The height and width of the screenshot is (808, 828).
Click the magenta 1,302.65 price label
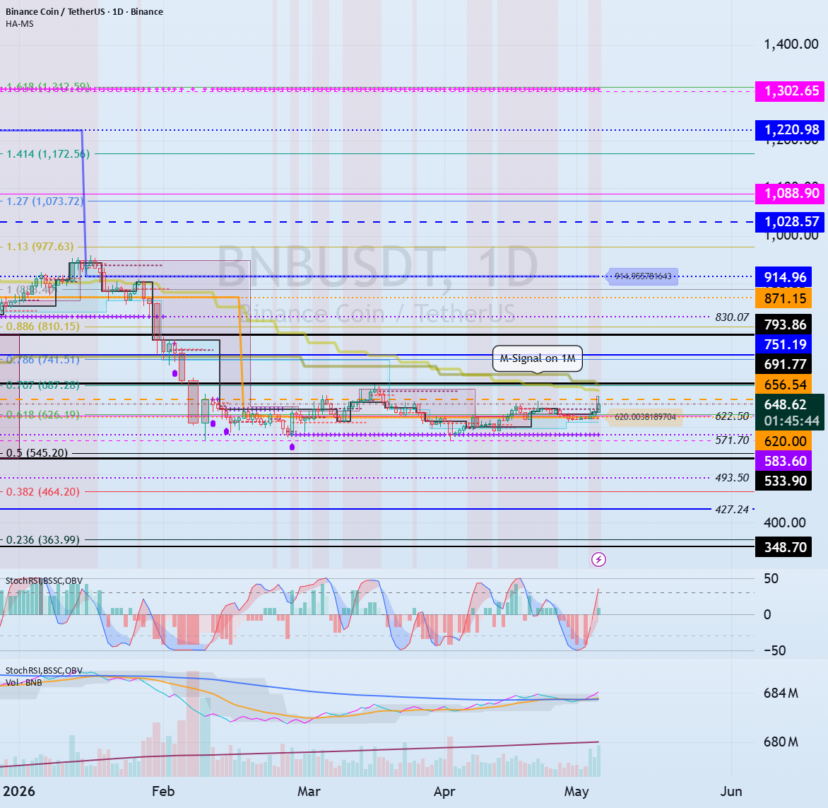pyautogui.click(x=791, y=91)
